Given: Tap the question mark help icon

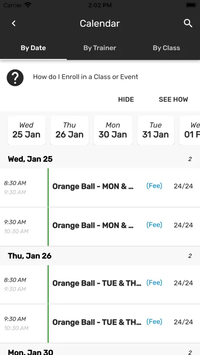Looking at the screenshot, I should (15, 78).
